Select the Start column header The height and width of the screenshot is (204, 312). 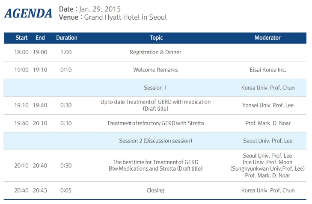click(21, 38)
